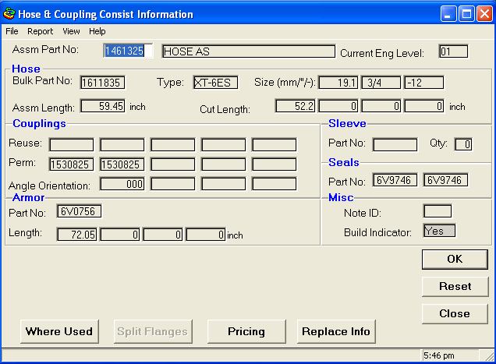The image size is (496, 364).
Task: Click the Bulk Part No field
Action: pyautogui.click(x=102, y=83)
